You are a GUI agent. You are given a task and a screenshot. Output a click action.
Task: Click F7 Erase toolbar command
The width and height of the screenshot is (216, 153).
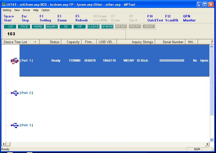pyautogui.click(x=116, y=18)
